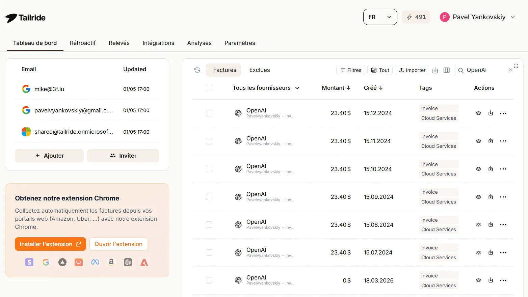The height and width of the screenshot is (297, 528).
Task: Click the Inviter button
Action: tap(123, 156)
